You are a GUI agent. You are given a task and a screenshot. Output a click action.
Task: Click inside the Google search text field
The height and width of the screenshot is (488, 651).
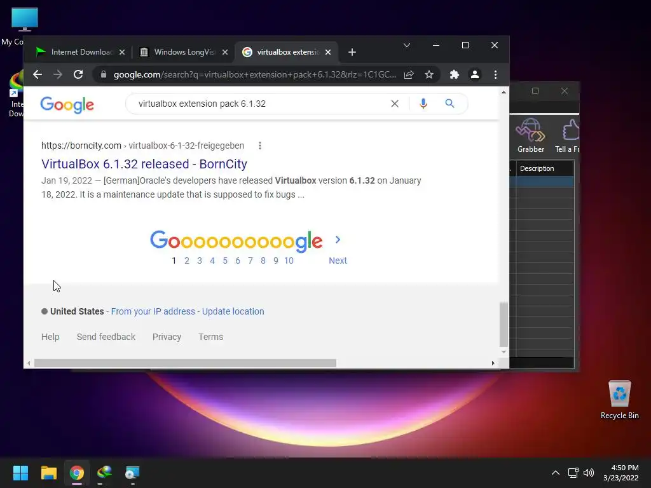click(257, 104)
